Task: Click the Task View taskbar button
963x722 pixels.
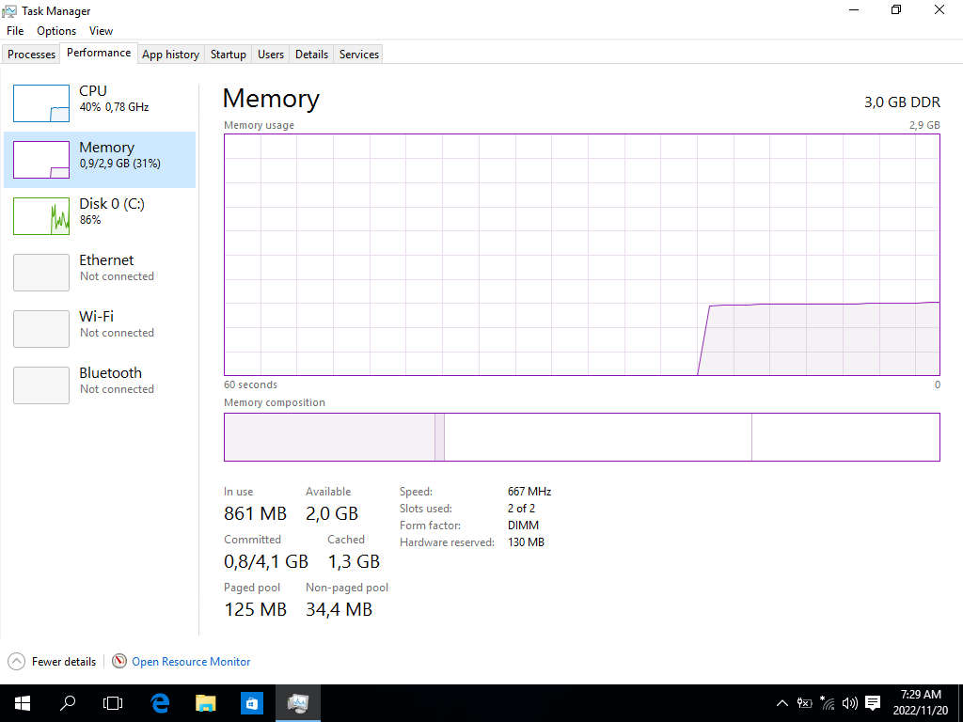Action: [x=113, y=702]
